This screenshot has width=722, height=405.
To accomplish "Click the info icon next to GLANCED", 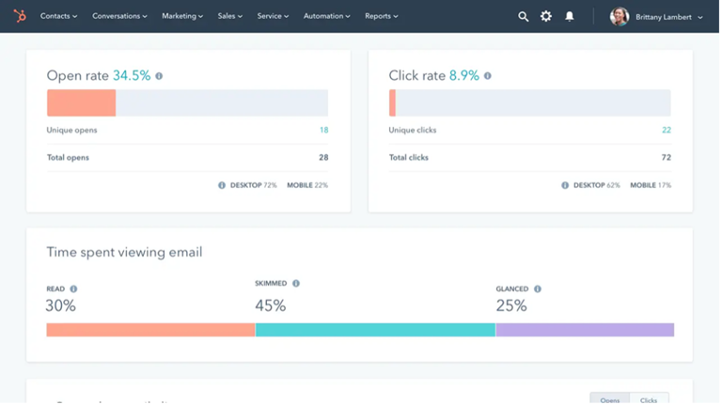I will (x=540, y=289).
